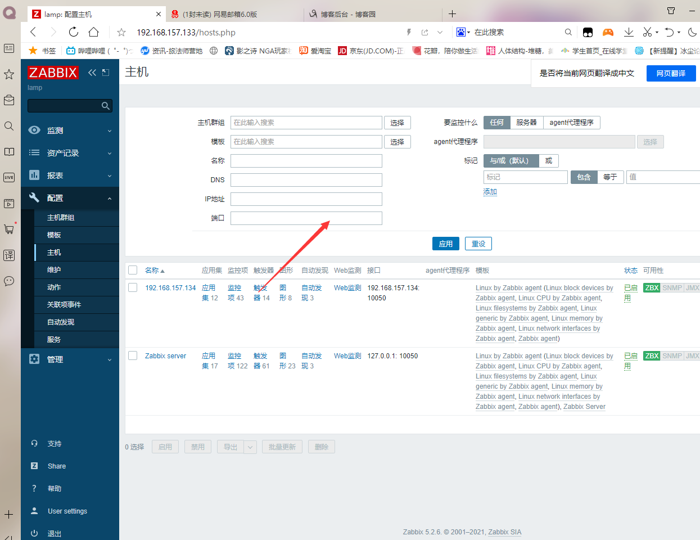The height and width of the screenshot is (540, 700).
Task: Click the browser downloads icon
Action: point(629,32)
